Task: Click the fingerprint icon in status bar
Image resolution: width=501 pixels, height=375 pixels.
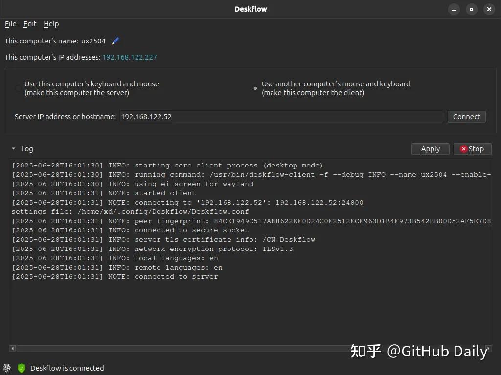Action: 7,368
